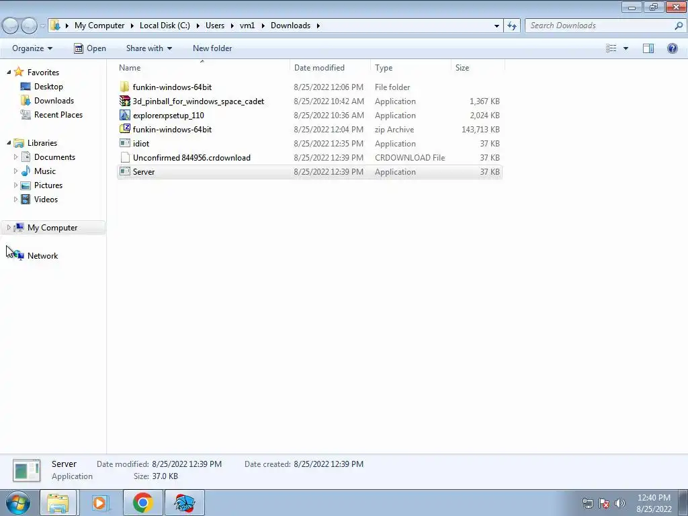Image resolution: width=688 pixels, height=516 pixels.
Task: Click the Downloads folder icon in Favorites
Action: [26, 101]
